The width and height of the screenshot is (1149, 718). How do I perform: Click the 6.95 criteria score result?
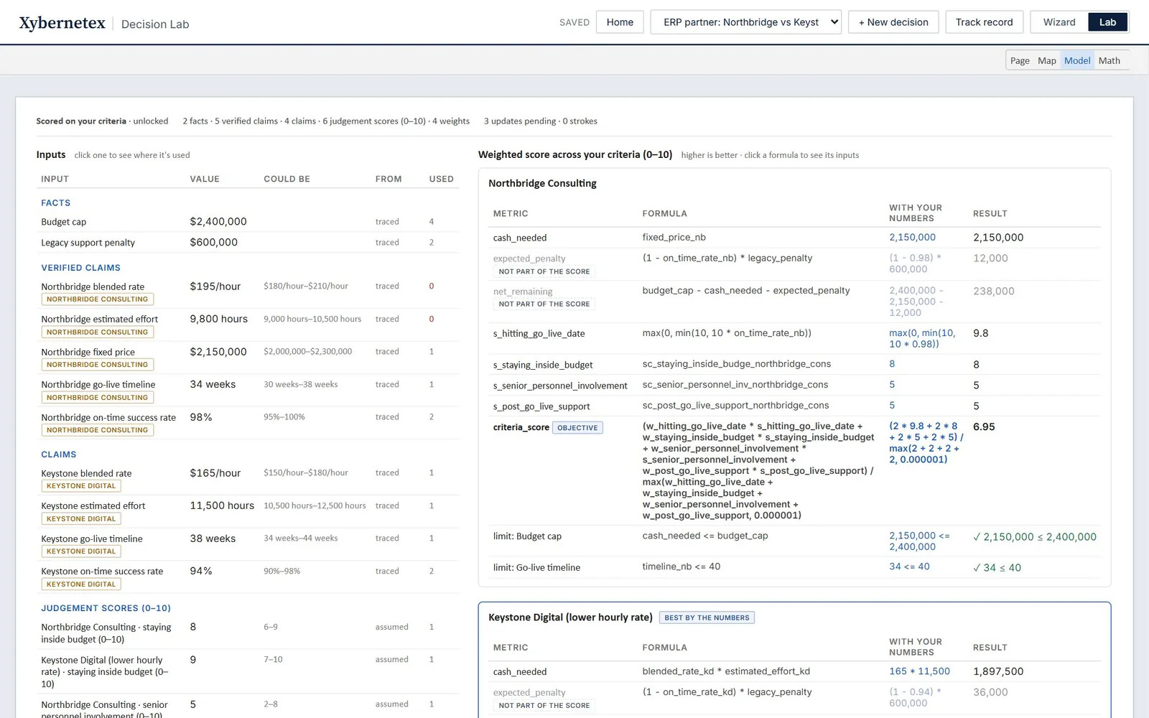[x=984, y=426]
